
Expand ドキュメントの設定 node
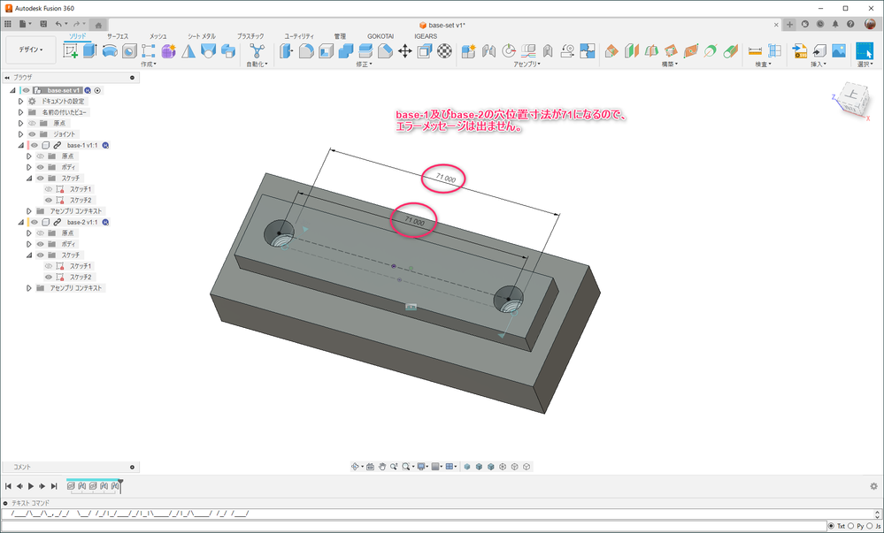21,102
